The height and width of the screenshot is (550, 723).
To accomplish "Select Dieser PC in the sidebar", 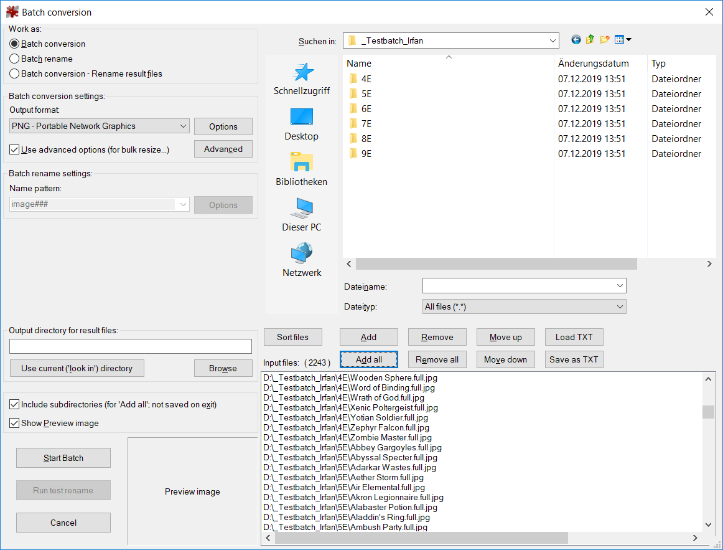I will (x=302, y=215).
